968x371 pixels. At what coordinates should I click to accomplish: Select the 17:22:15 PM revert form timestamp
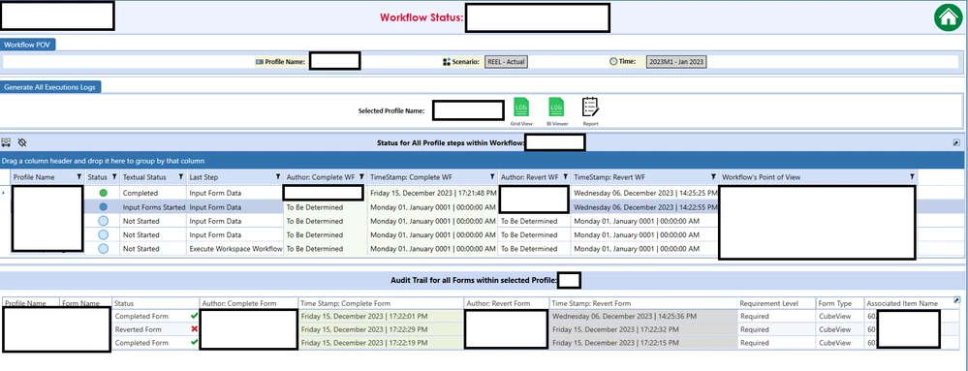643,342
